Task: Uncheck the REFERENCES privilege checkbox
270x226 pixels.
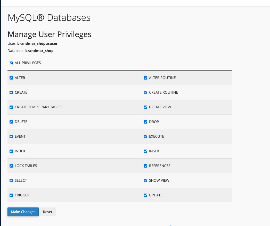Action: pyautogui.click(x=145, y=166)
